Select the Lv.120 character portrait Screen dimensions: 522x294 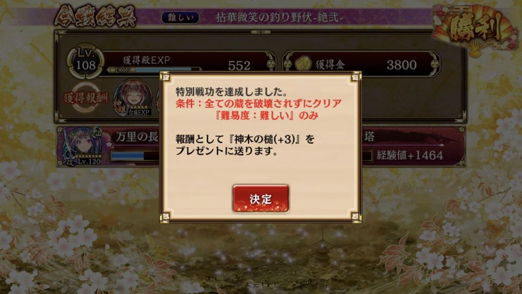click(82, 146)
